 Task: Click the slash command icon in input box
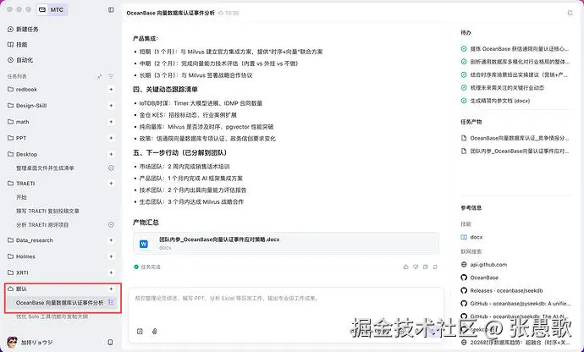[x=140, y=331]
